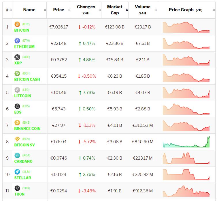Click the XRP coin icon

pos(17,57)
